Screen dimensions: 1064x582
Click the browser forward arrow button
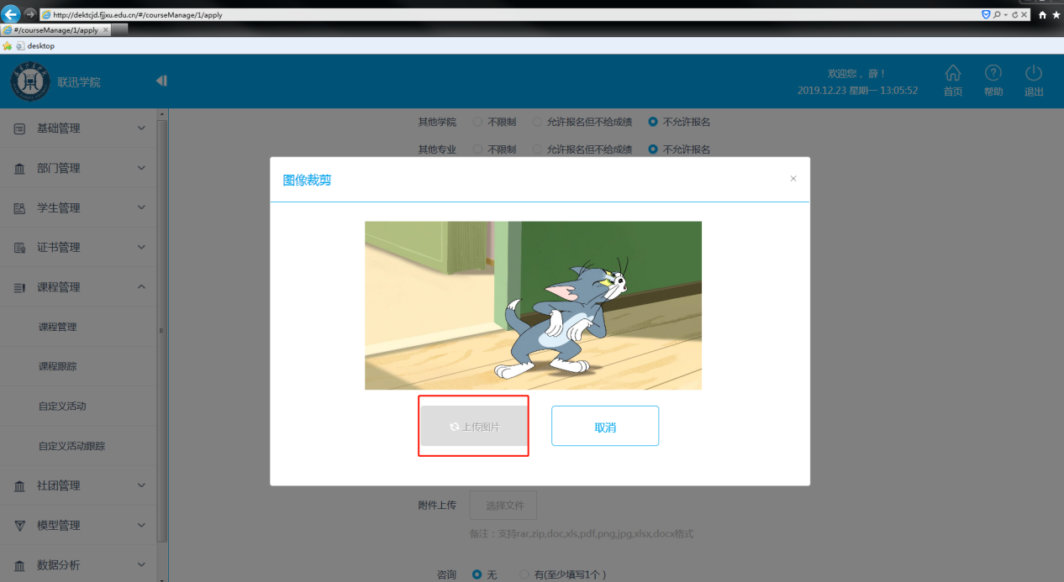[29, 13]
